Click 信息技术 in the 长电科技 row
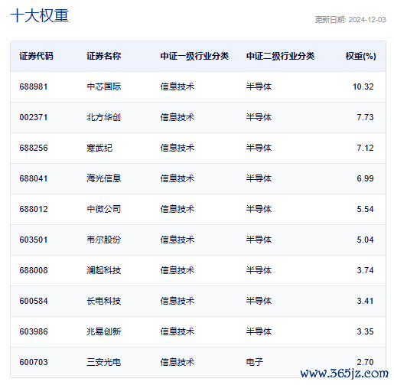The image size is (394, 385). pos(177,301)
